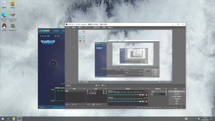Move scene up in Scenes panel

click(x=73, y=104)
